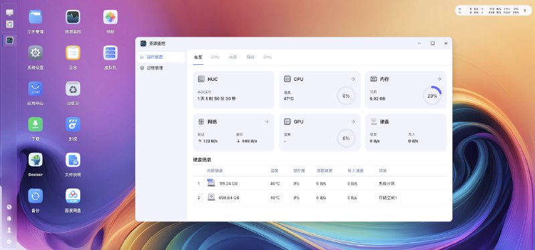Switch to the 网络 network tab
535x250 pixels.
tap(250, 57)
